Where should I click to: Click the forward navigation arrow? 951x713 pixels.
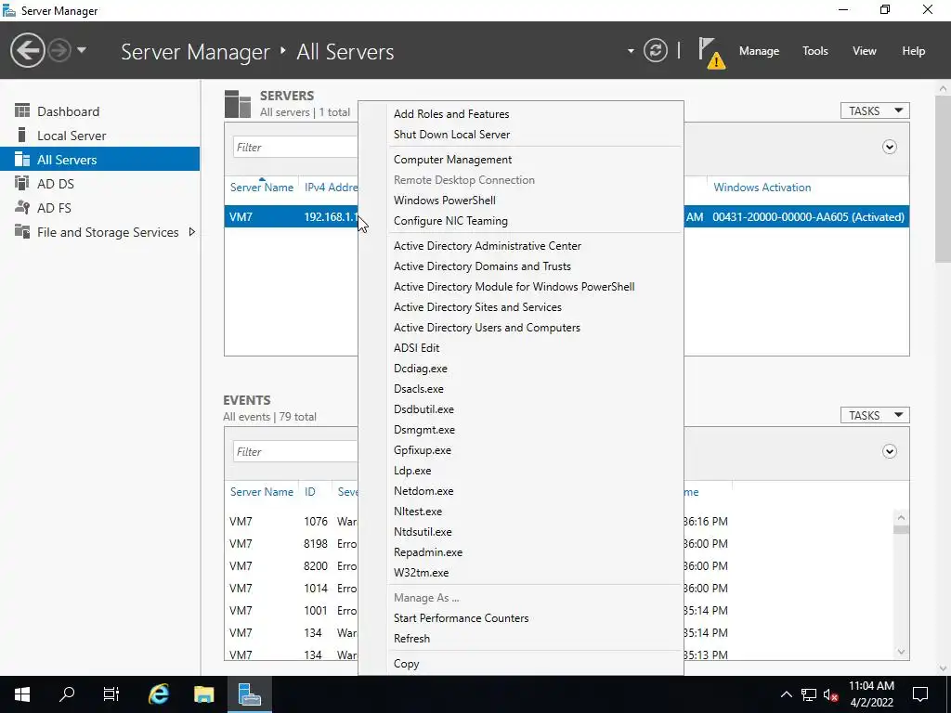pos(59,50)
